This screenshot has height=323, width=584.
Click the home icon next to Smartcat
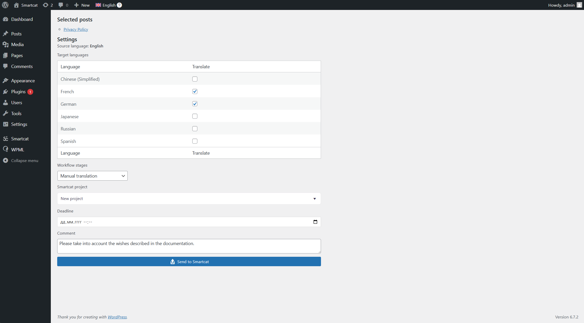[x=16, y=5]
